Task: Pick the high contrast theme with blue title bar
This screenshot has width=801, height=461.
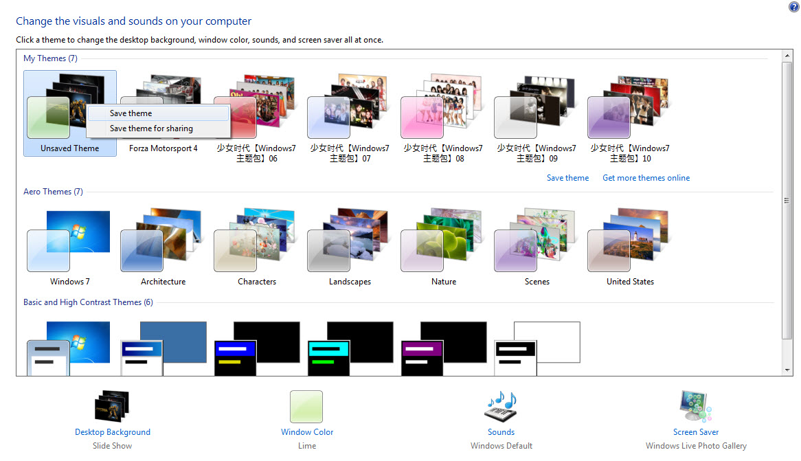Action: 257,348
